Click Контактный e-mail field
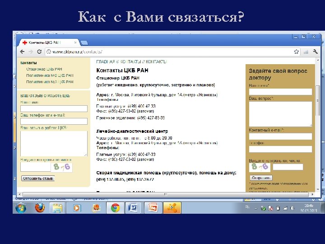The width and height of the screenshot is (325, 244). pos(280,136)
